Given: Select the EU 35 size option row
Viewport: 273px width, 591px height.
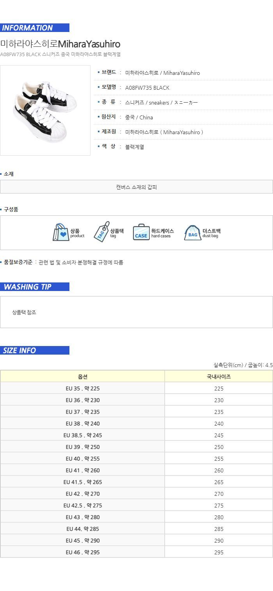Looking at the screenshot, I should coord(83,389).
